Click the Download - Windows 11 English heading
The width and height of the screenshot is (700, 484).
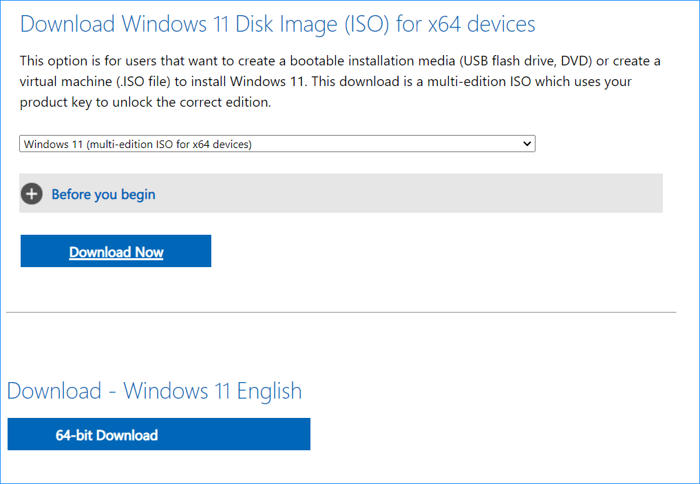[x=154, y=390]
